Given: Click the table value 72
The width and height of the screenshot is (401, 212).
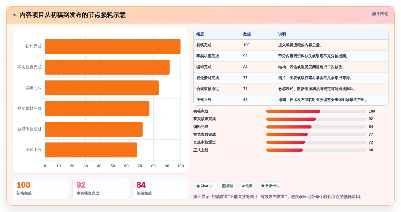Looking at the screenshot, I should point(245,89).
